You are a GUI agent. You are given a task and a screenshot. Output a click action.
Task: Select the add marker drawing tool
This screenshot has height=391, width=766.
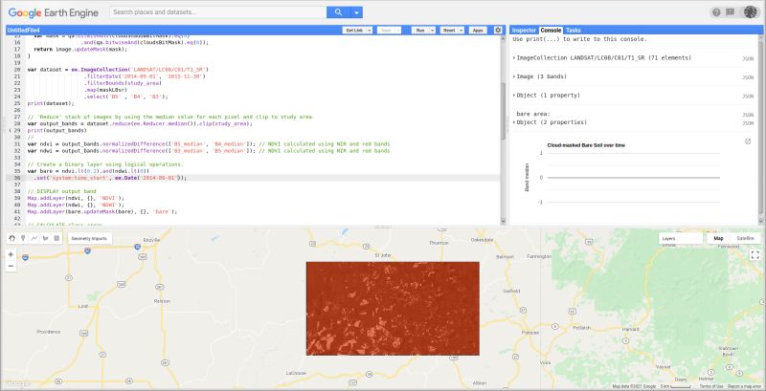coord(23,238)
